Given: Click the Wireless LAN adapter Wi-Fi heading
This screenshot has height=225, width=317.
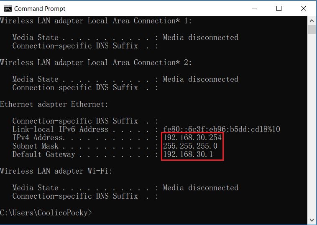Looking at the screenshot, I should pos(56,171).
